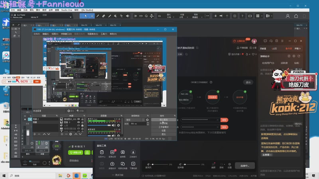Image resolution: width=319 pixels, height=179 pixels.
Task: Open first mixer channel settings gear in OBS
Action: [118, 125]
